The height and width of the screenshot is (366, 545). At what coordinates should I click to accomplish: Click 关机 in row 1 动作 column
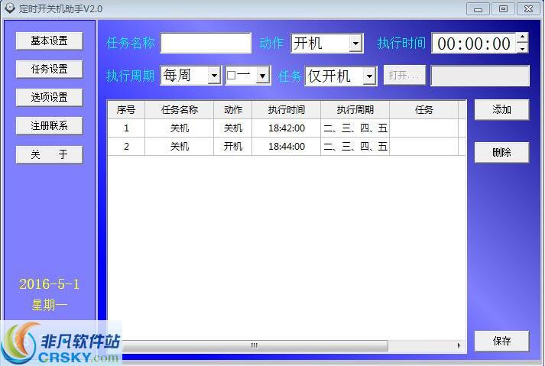point(233,128)
